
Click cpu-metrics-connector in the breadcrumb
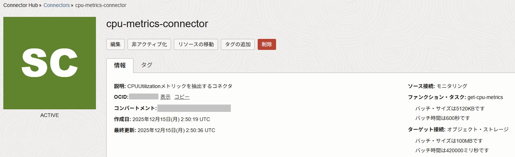tap(101, 6)
